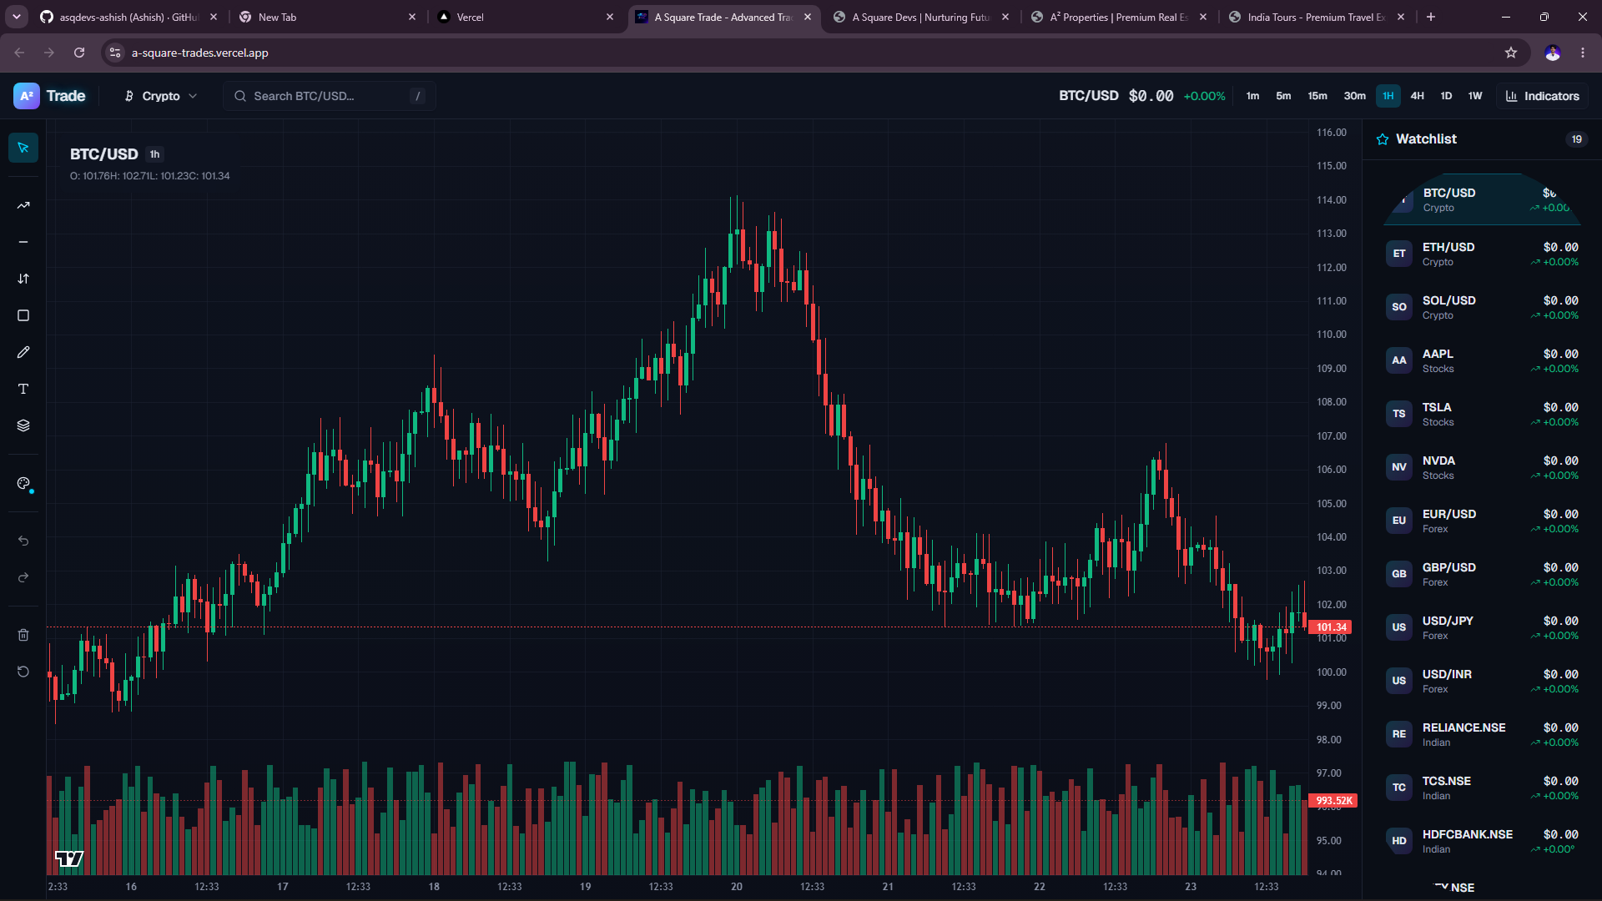This screenshot has height=901, width=1602.
Task: Select USD/INR in watchlist
Action: [1482, 681]
